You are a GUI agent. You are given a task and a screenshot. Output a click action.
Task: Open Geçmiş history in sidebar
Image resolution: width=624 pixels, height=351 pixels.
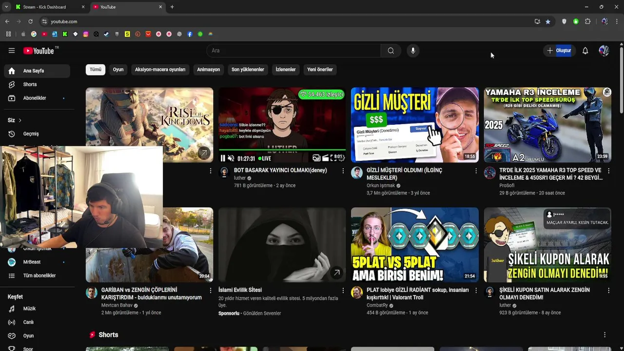click(37, 134)
